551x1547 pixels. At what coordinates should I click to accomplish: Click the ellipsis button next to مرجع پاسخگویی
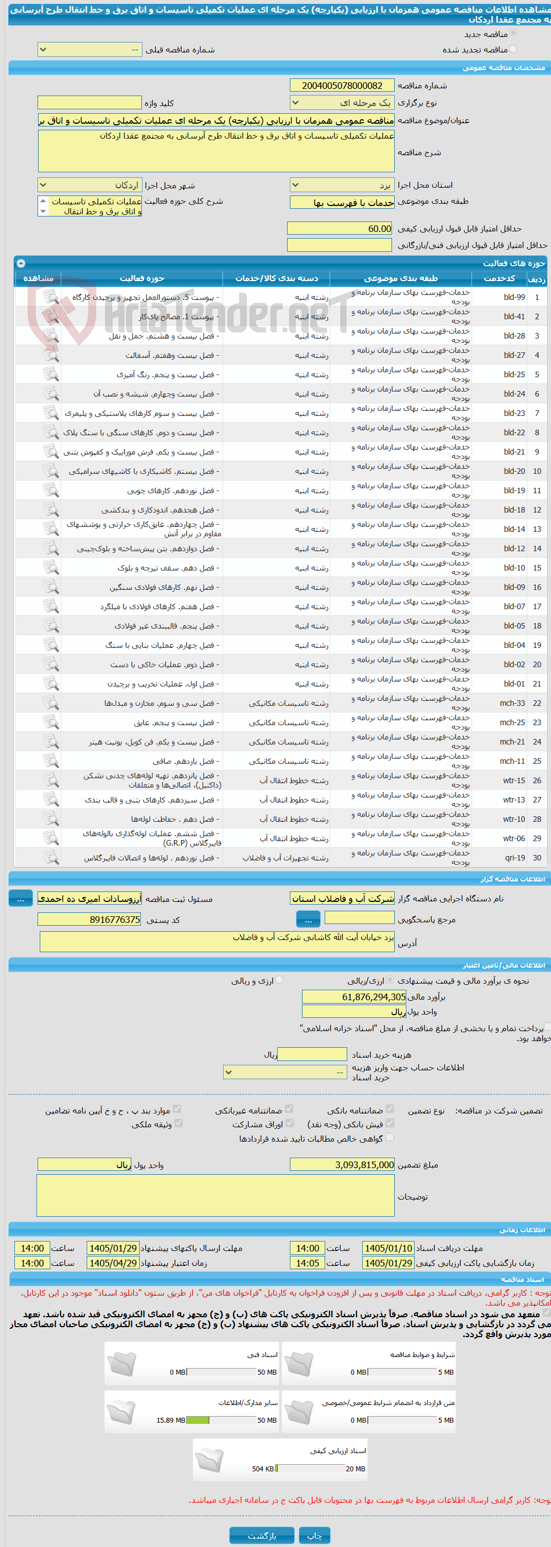[309, 919]
